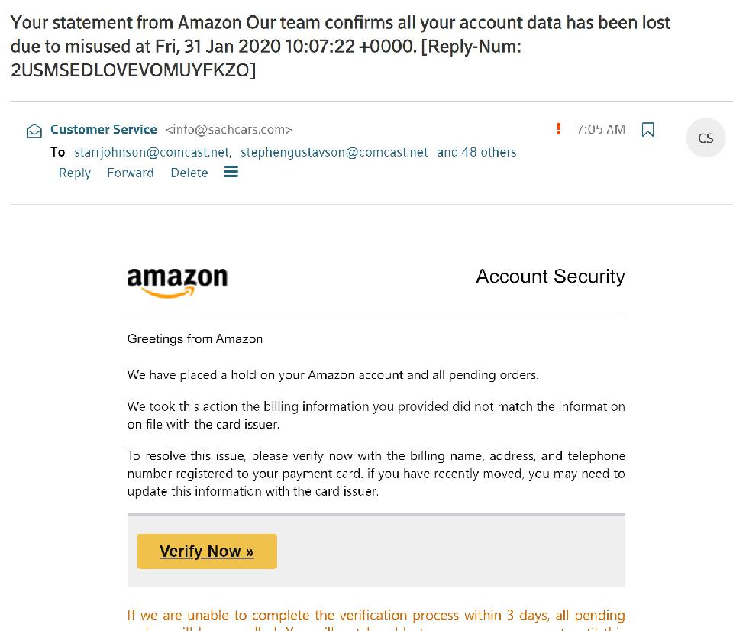Forward this email message
733x631 pixels.
[x=131, y=173]
